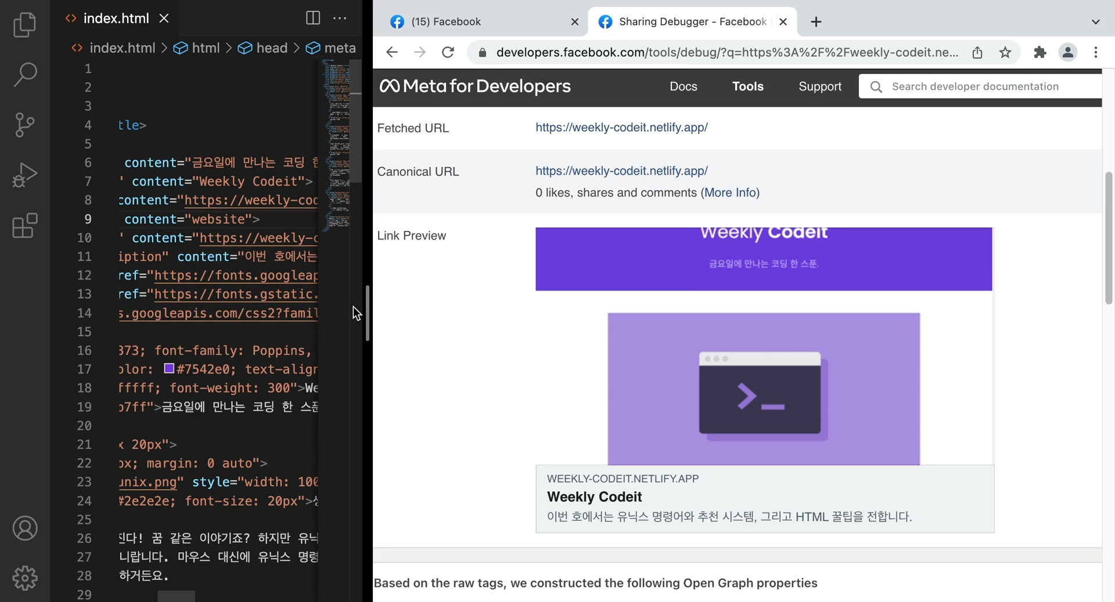
Task: Reload the Sharing Debugger page
Action: click(448, 53)
